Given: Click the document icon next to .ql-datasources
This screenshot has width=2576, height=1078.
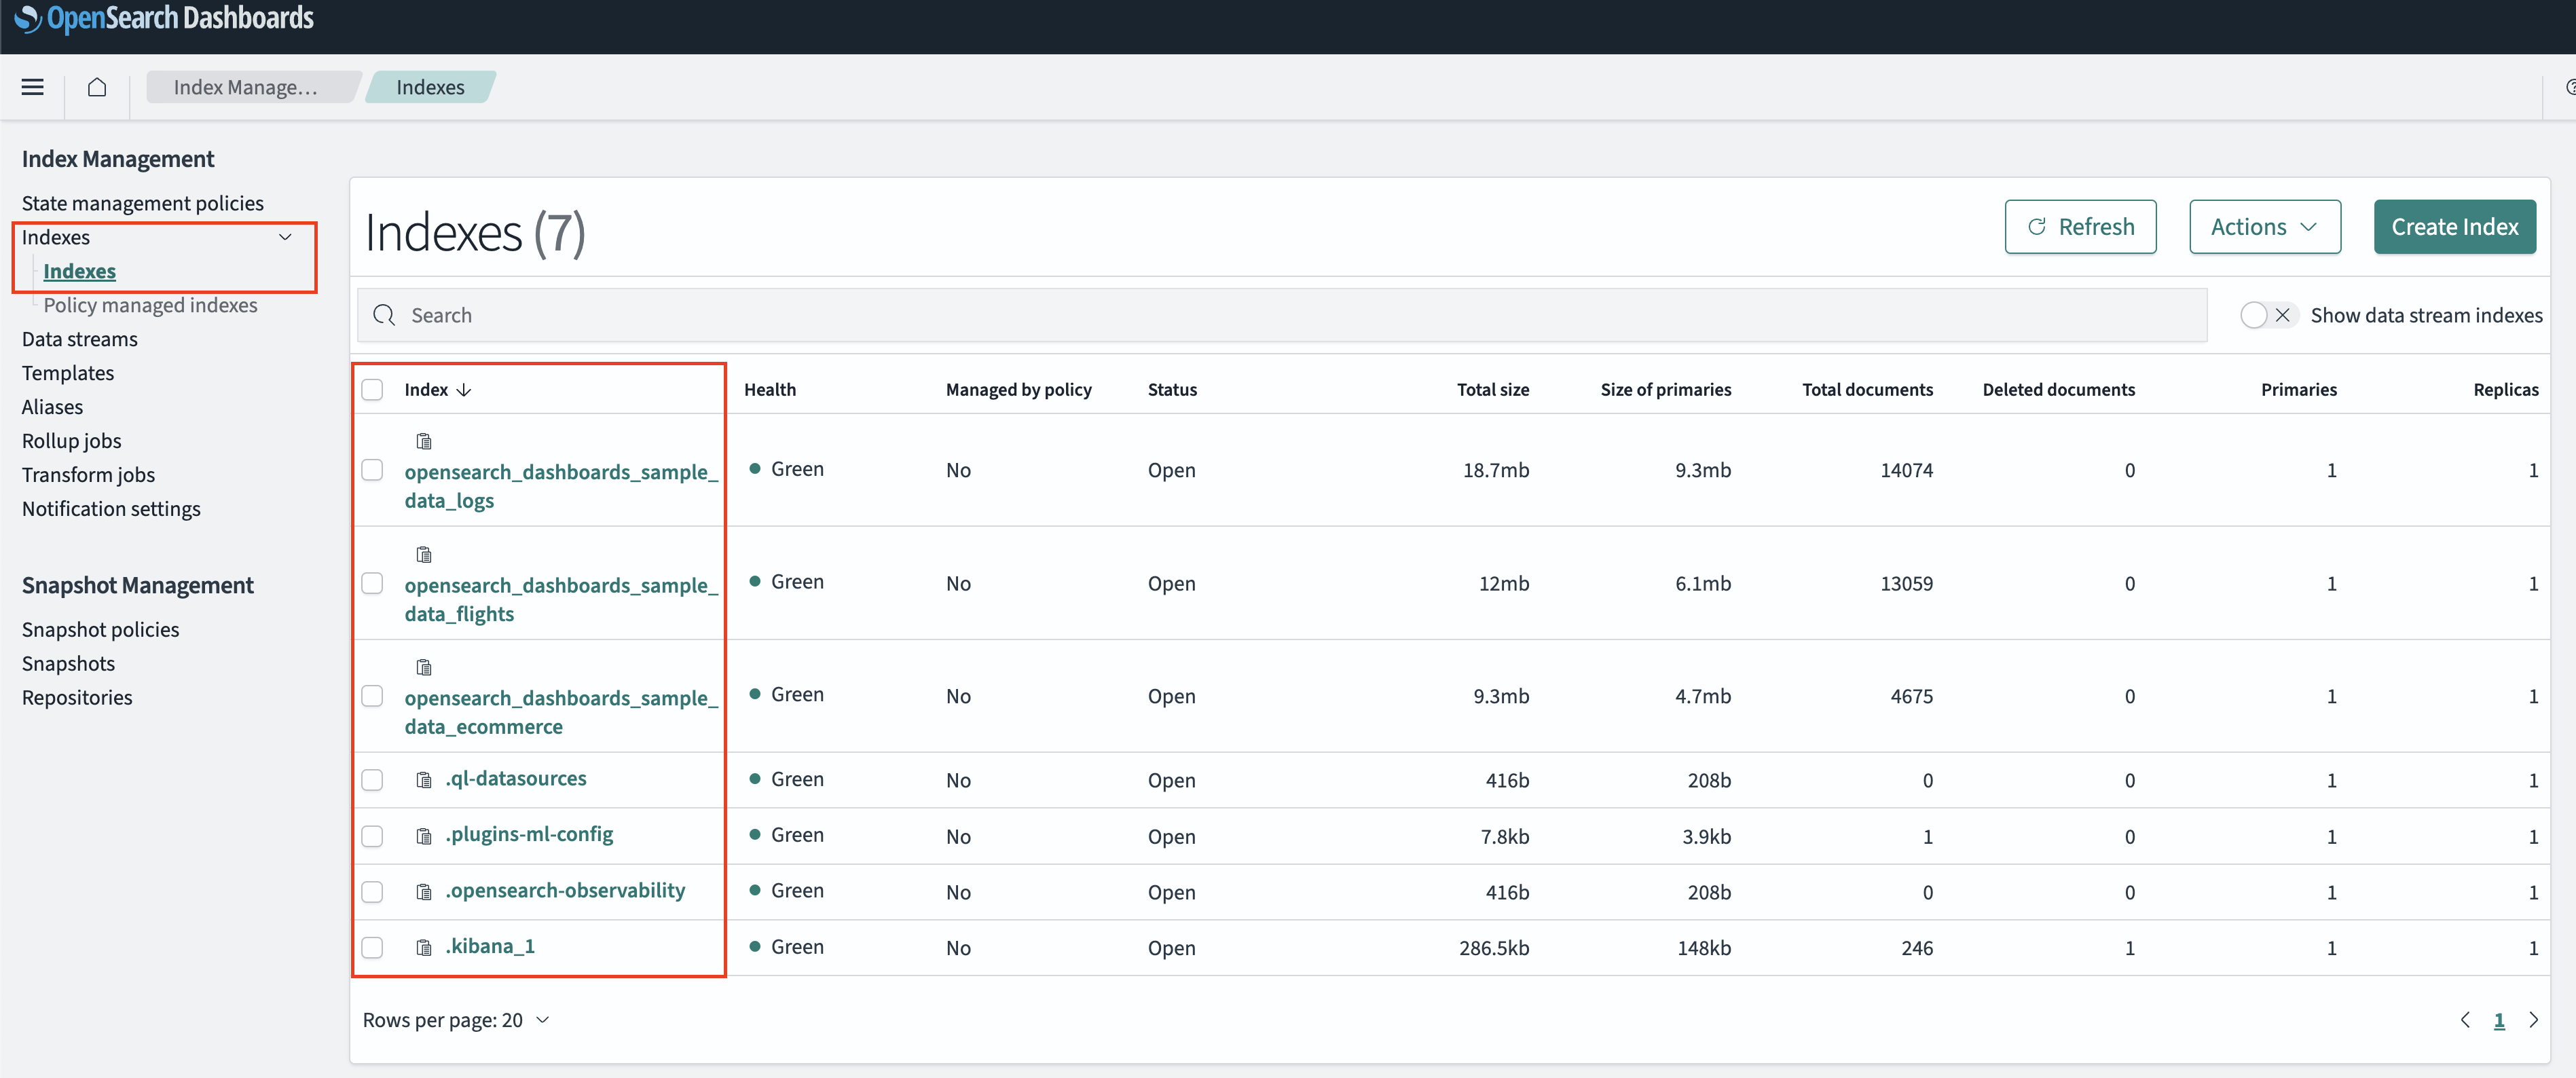Looking at the screenshot, I should [x=424, y=777].
